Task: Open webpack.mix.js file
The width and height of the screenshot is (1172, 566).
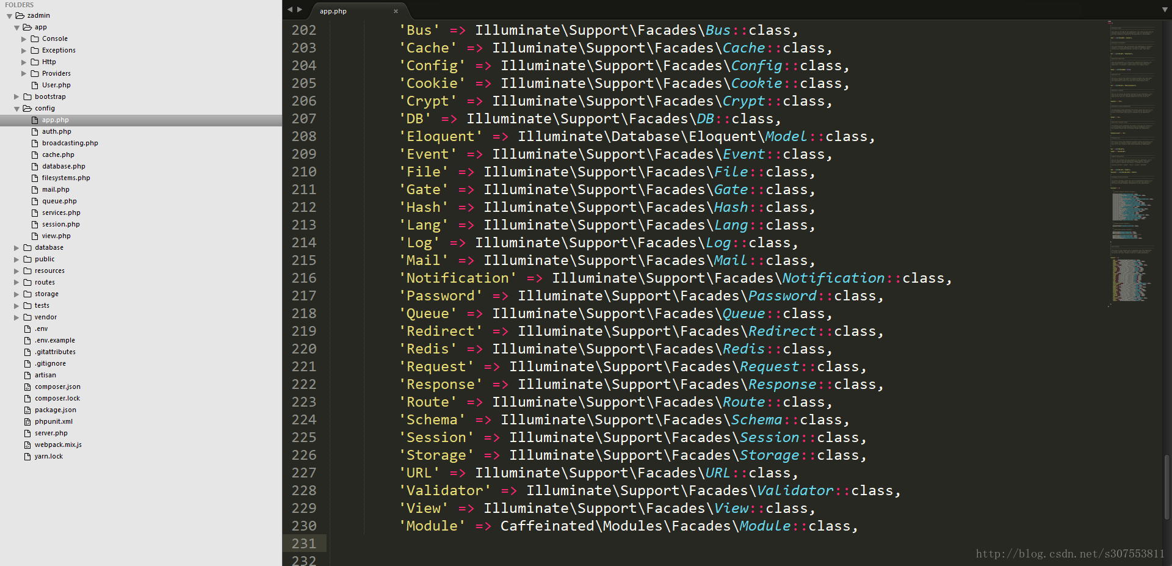Action: (58, 445)
